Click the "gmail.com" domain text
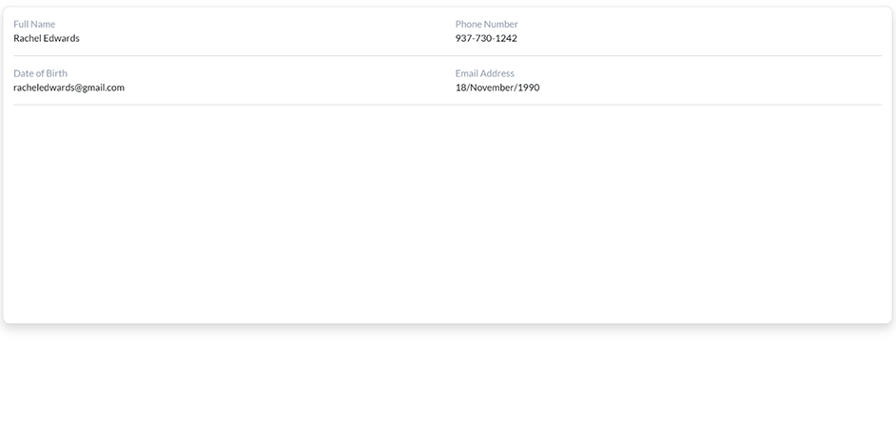Viewport: 896px width, 433px height. [104, 88]
